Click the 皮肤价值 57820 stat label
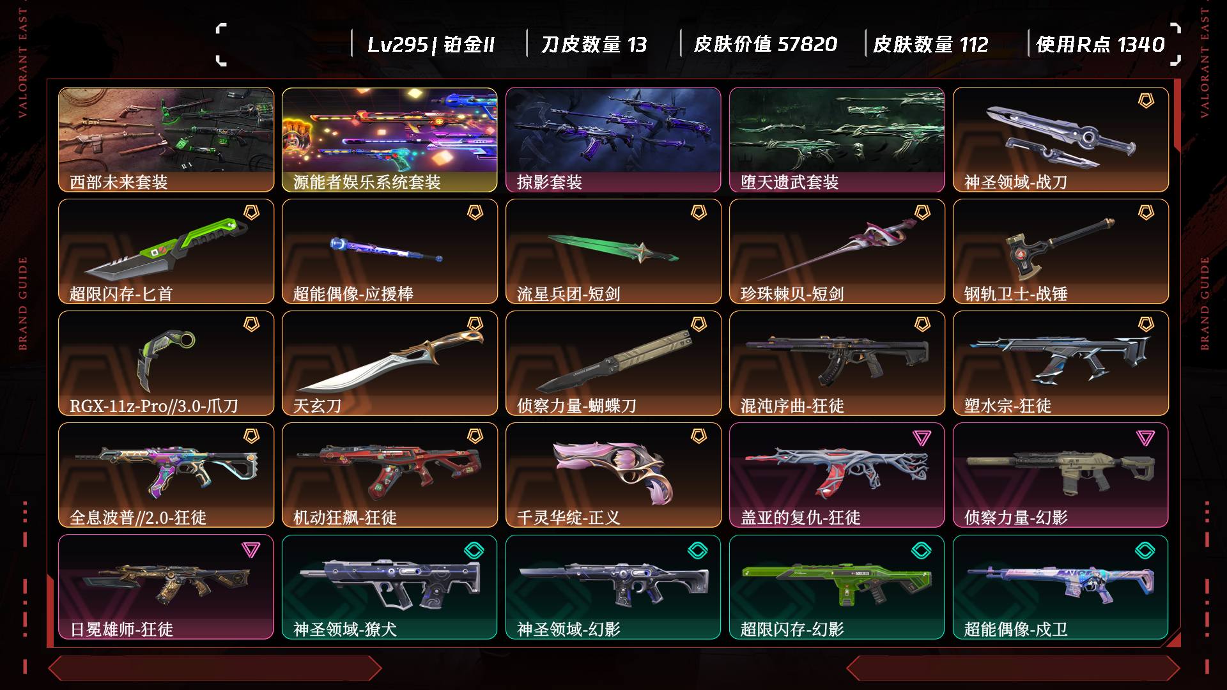The width and height of the screenshot is (1227, 690). coord(766,44)
